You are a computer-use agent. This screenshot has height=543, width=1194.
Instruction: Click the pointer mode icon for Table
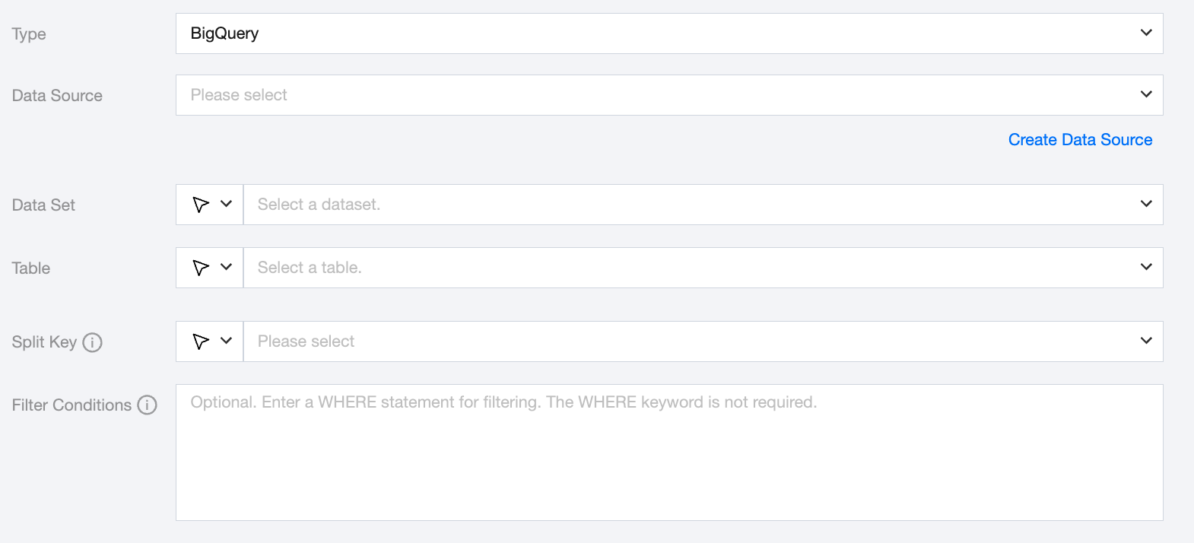click(201, 268)
